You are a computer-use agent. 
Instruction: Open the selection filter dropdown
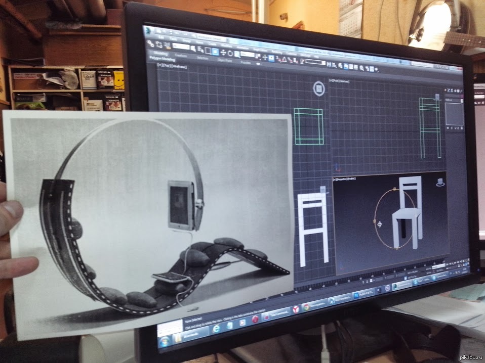click(x=182, y=47)
